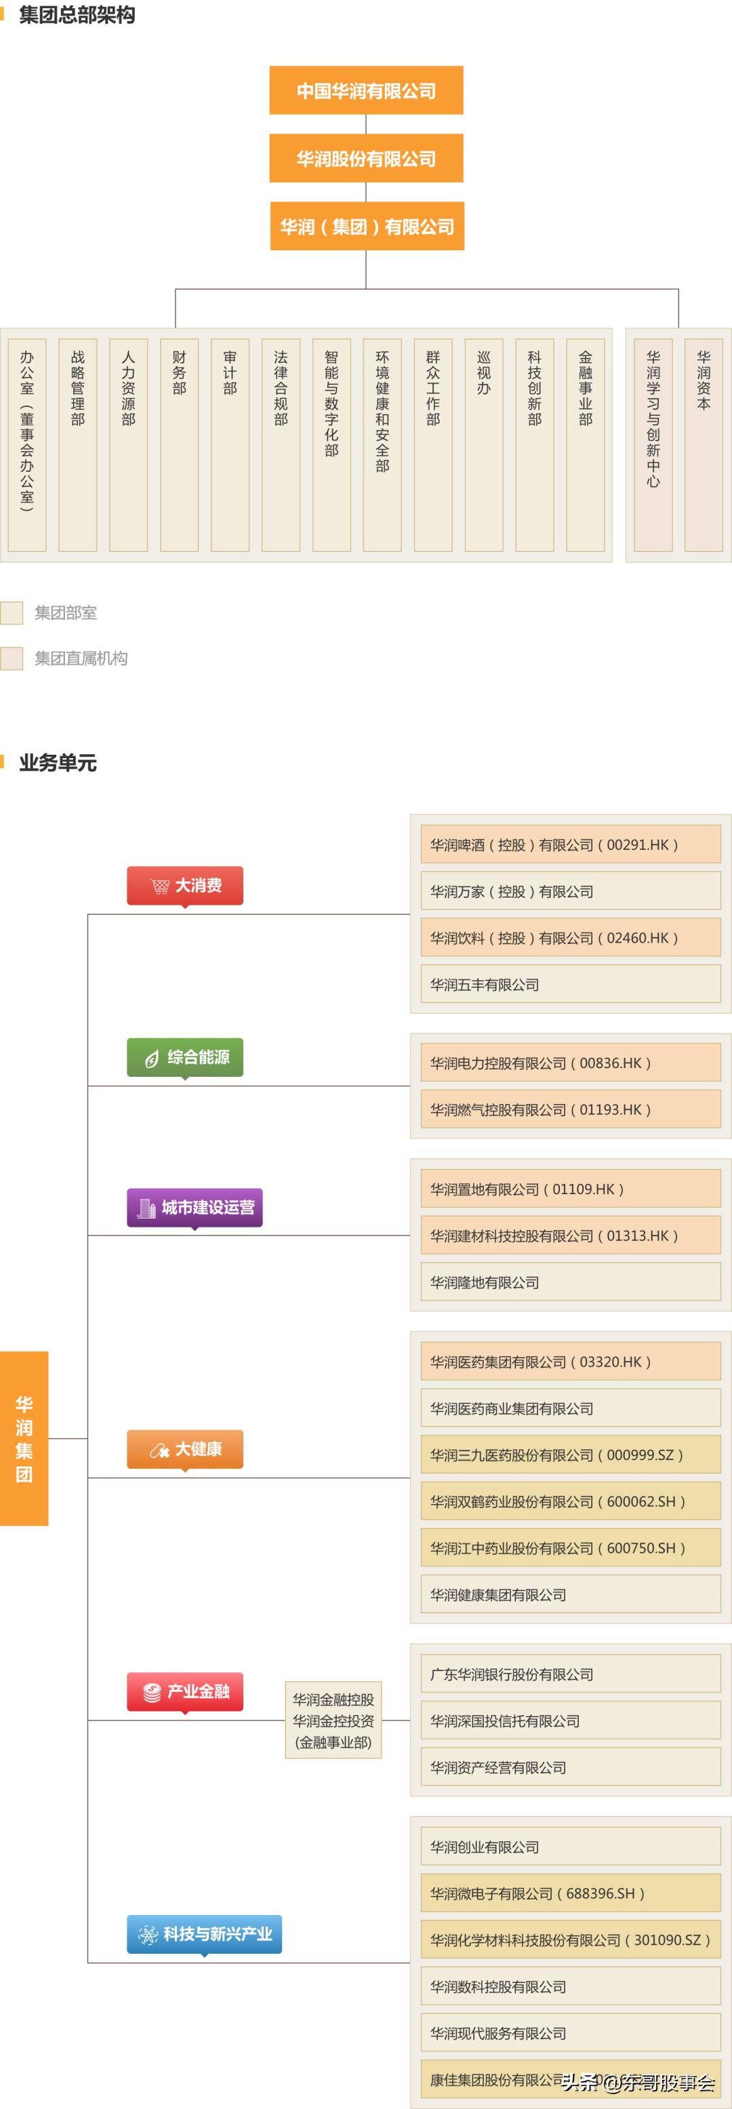Click 华润啤酒（控股）有限公司 (00291.HK)
Viewport: 732px width, 2109px height.
coord(570,844)
